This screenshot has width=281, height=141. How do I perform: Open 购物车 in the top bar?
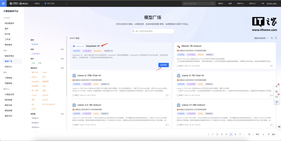pos(221,3)
